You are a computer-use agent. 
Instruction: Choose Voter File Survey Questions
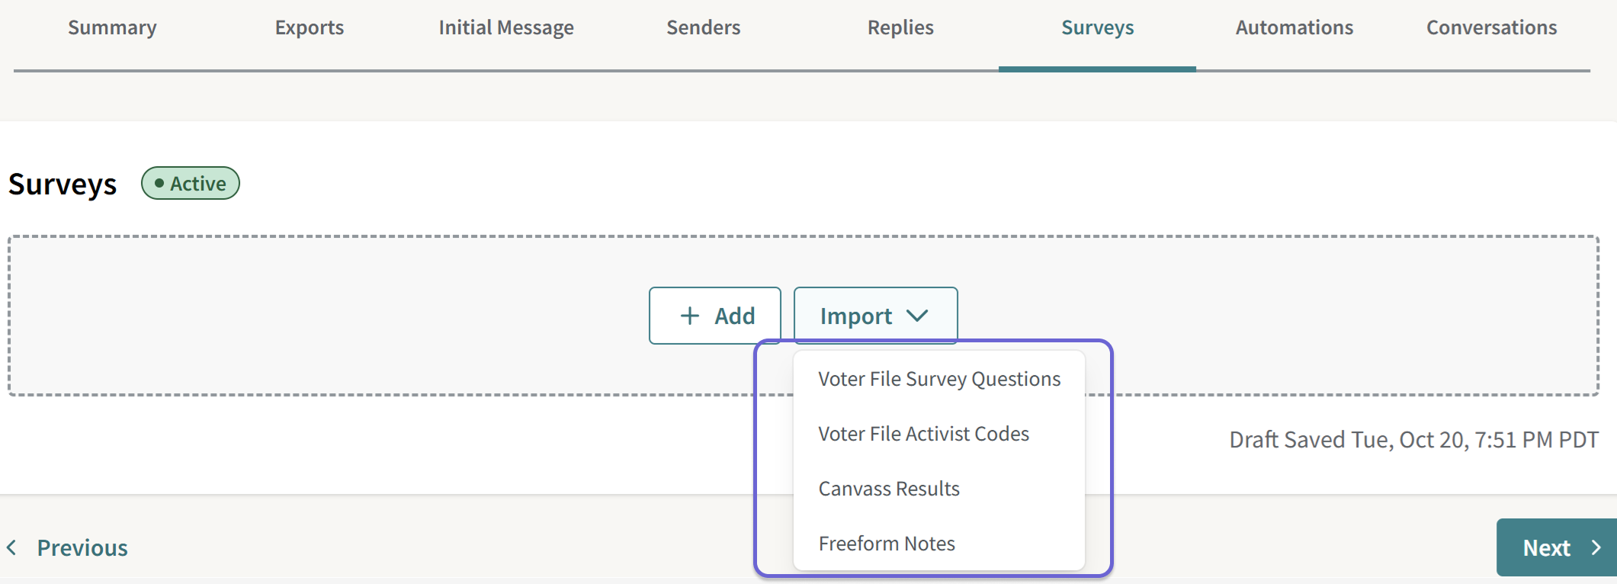[x=939, y=379]
